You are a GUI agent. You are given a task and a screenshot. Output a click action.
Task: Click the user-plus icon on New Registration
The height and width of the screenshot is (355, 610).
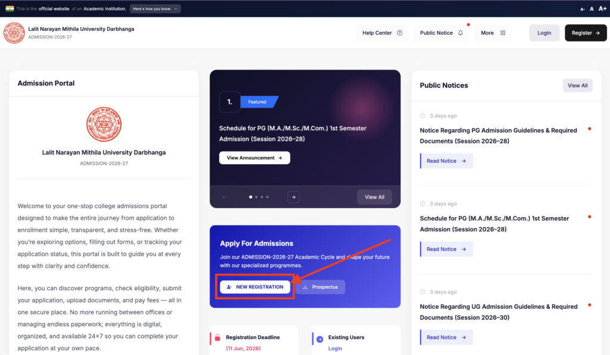tap(229, 287)
